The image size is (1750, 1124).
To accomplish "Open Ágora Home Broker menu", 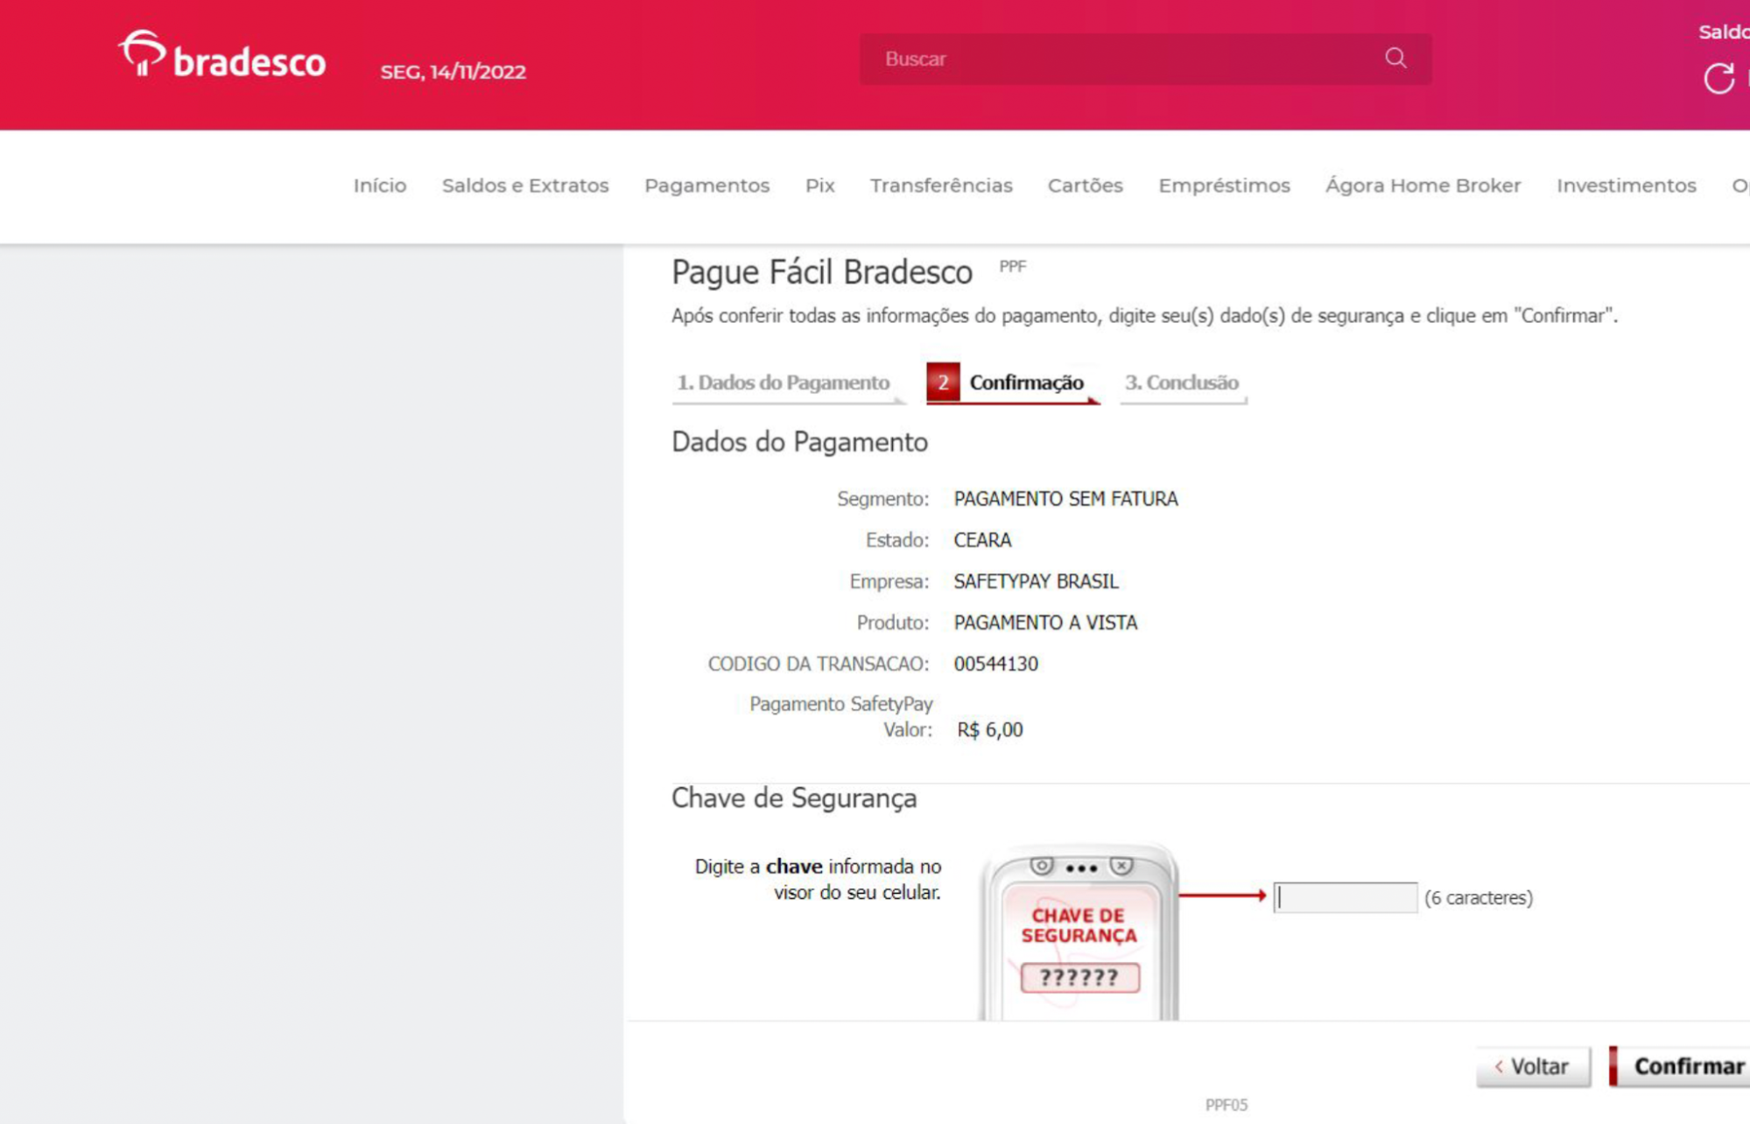I will coord(1423,186).
